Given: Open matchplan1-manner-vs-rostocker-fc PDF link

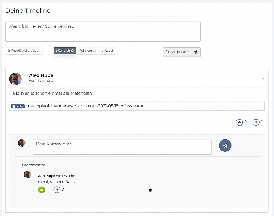Looking at the screenshot, I should (x=76, y=106).
